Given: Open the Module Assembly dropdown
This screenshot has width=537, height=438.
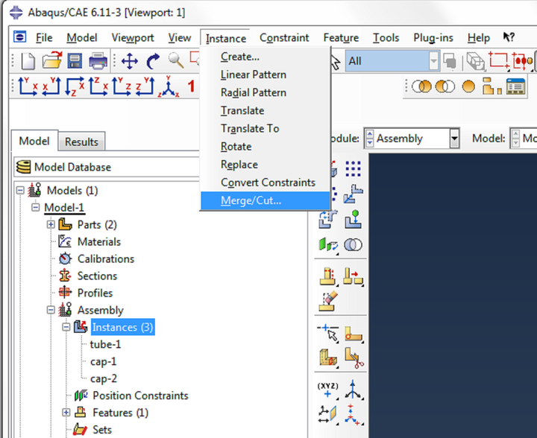Looking at the screenshot, I should click(454, 139).
